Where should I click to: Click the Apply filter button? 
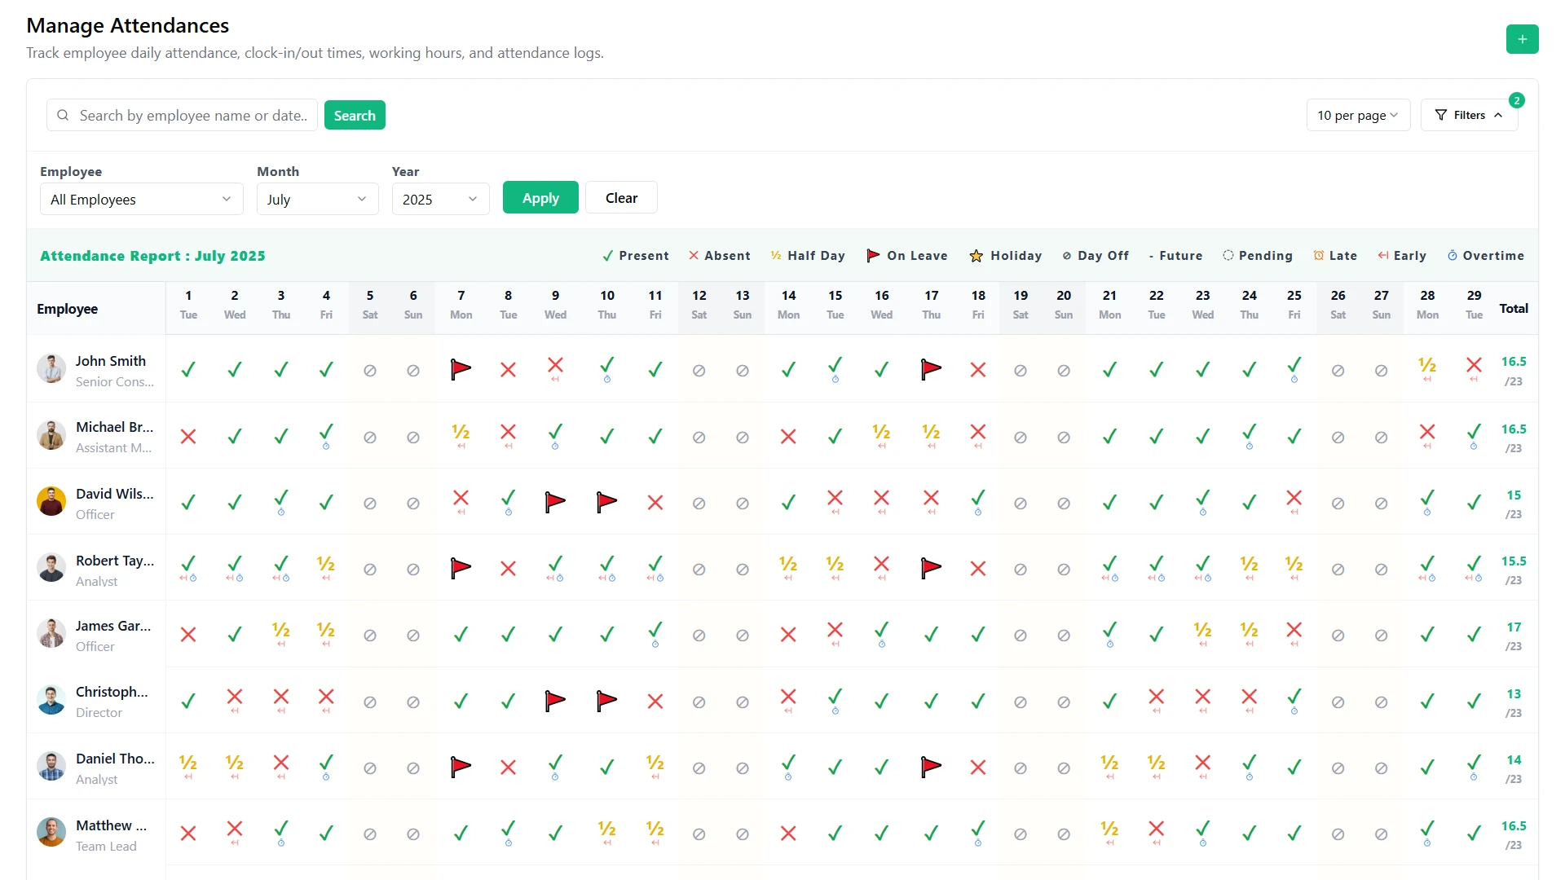point(540,197)
